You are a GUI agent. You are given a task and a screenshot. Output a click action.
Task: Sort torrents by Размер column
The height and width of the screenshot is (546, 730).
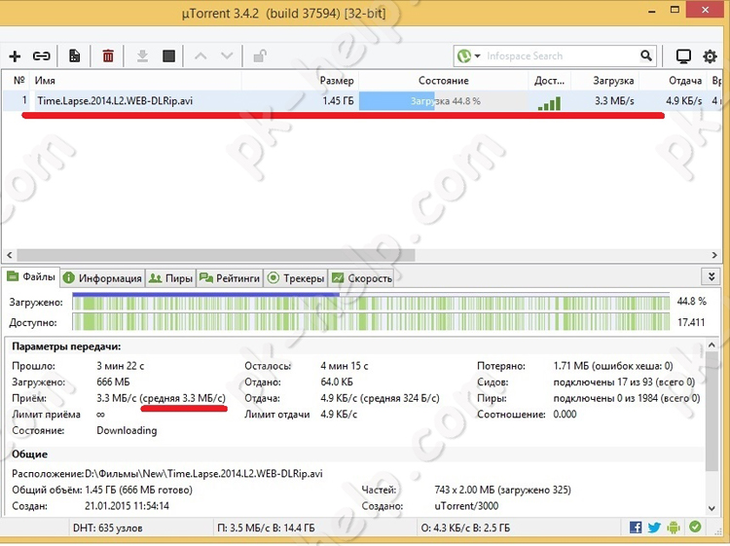pyautogui.click(x=300, y=81)
